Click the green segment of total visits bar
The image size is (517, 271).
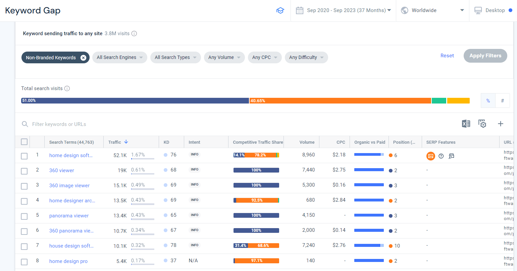439,100
